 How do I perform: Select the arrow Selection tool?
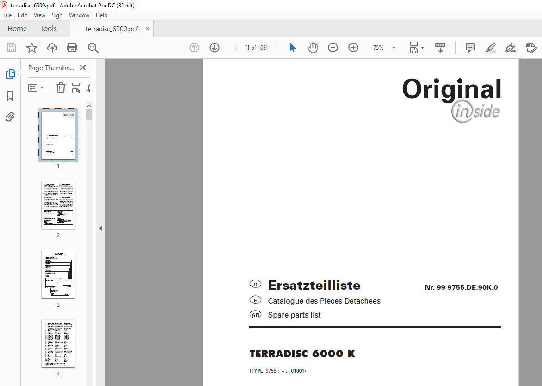pos(292,48)
